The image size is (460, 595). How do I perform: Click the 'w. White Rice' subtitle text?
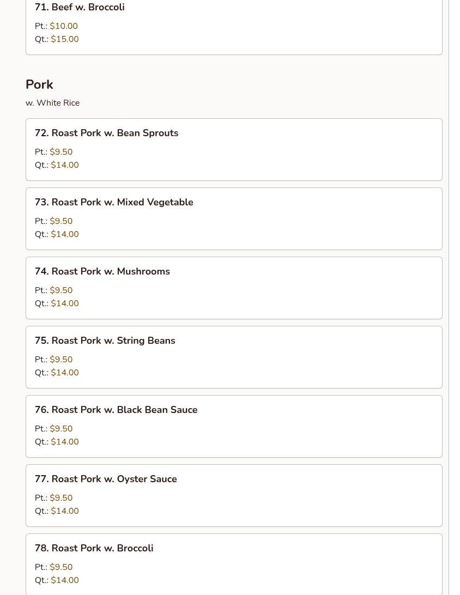[52, 103]
